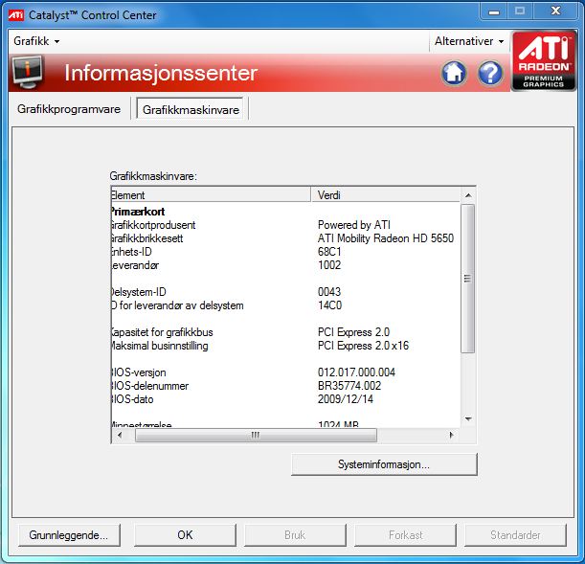Screen dimensions: 585x564
Task: Click the Grunnleggende... button
Action: [x=69, y=535]
